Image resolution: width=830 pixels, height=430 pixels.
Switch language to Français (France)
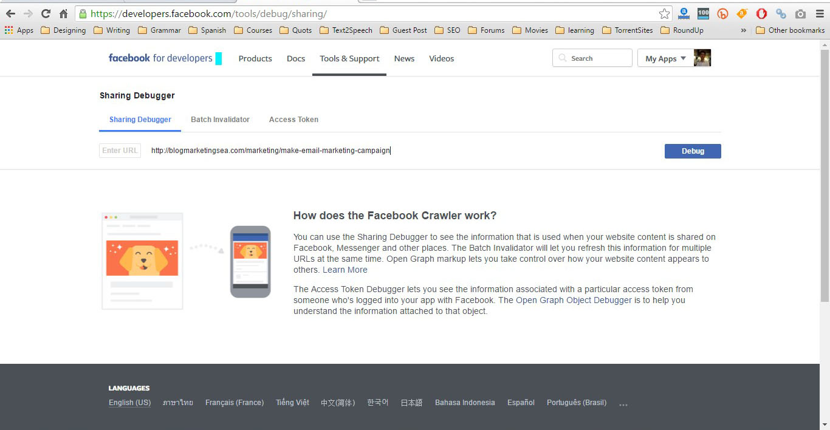[x=235, y=403]
